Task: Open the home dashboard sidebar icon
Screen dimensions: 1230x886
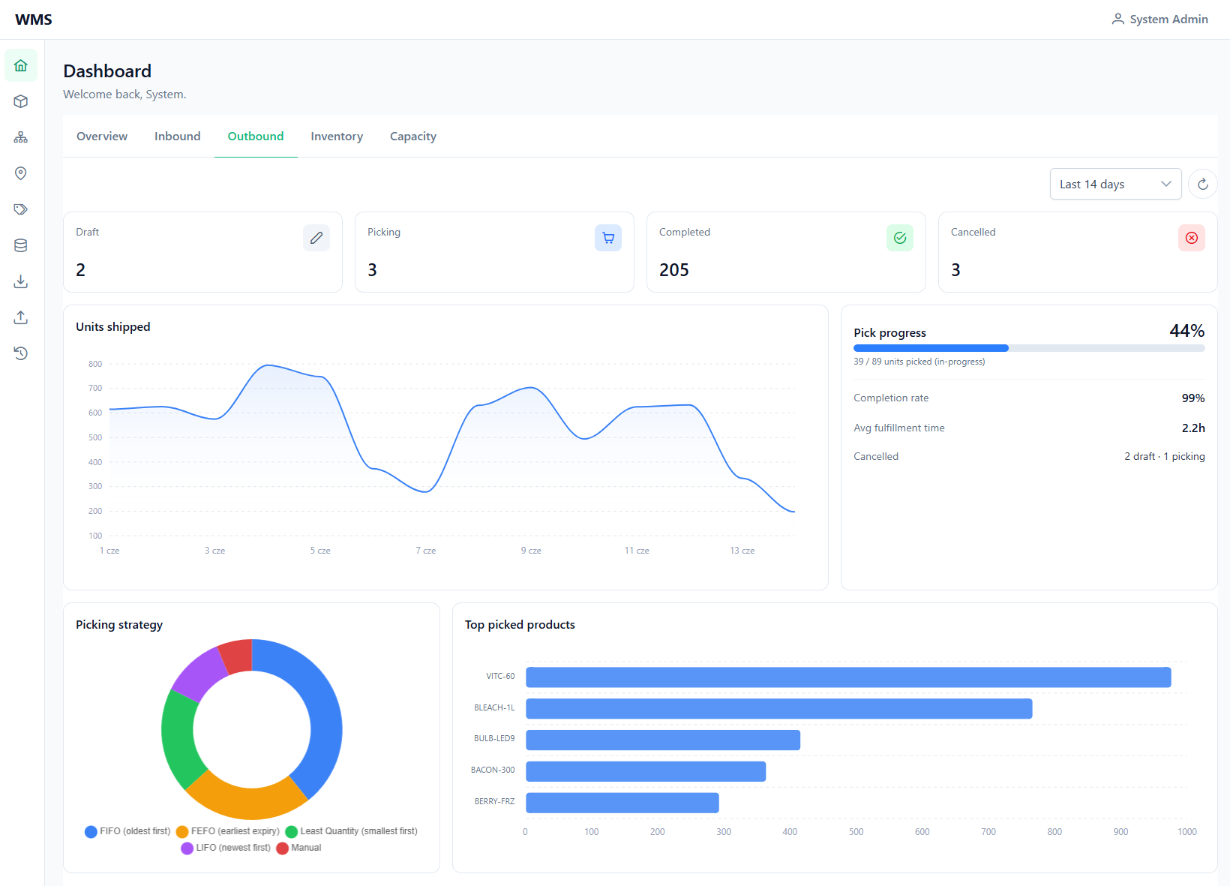Action: point(21,65)
